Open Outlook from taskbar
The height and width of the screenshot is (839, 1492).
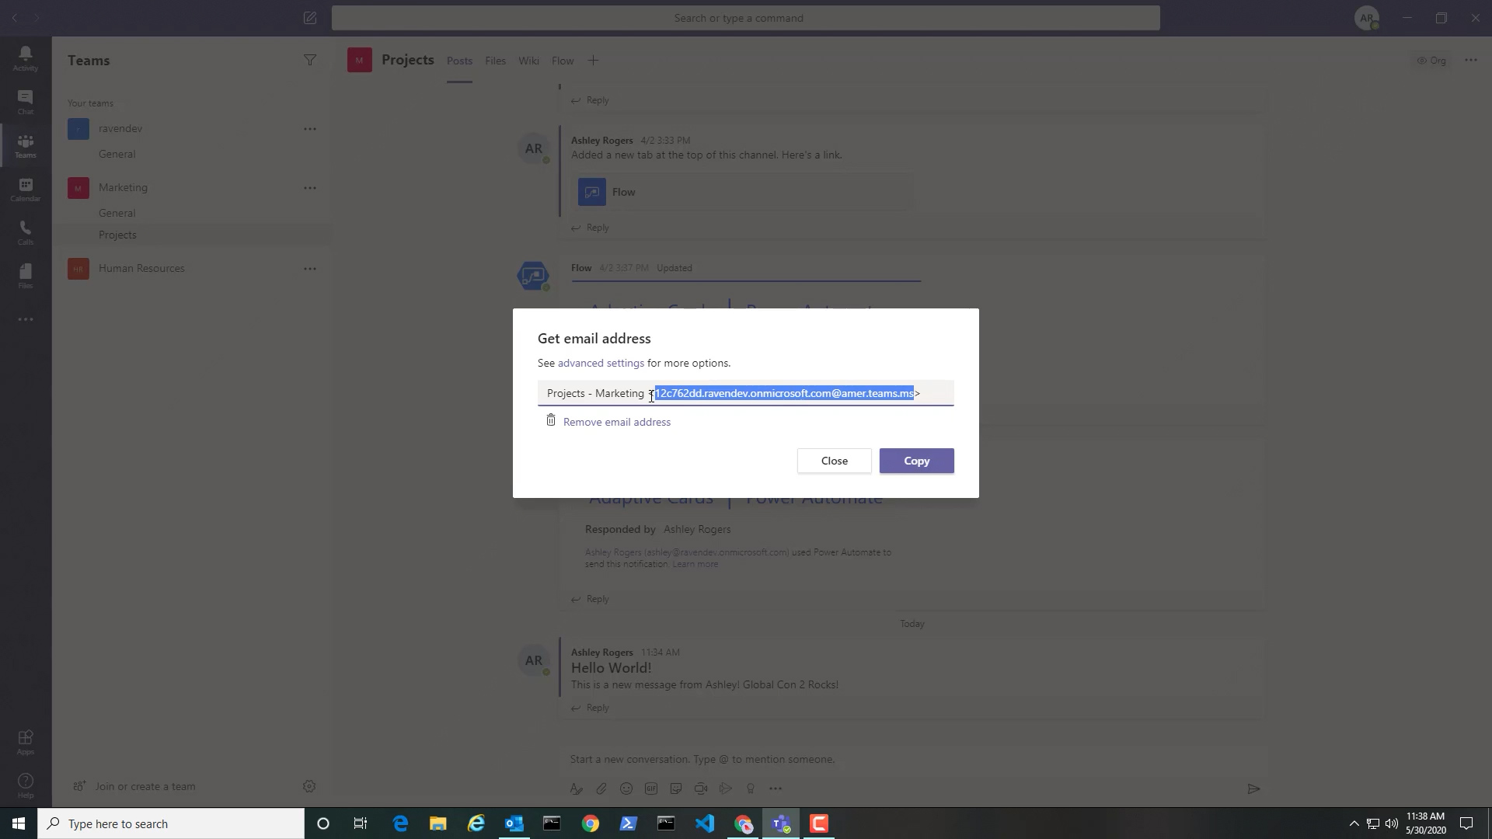pyautogui.click(x=514, y=823)
